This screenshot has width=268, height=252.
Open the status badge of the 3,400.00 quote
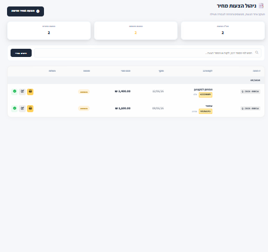84,92
